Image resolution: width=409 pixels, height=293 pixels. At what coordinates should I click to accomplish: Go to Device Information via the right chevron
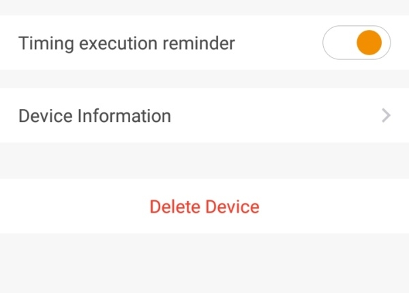coord(387,116)
